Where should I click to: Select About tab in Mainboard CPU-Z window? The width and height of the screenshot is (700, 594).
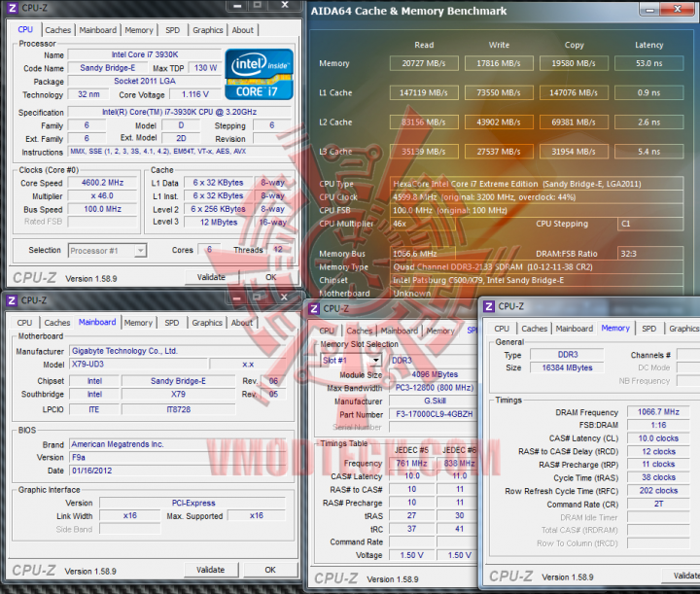click(x=241, y=322)
